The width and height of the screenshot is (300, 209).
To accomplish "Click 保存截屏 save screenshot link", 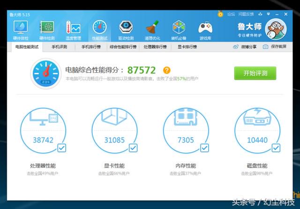I will (x=278, y=47).
